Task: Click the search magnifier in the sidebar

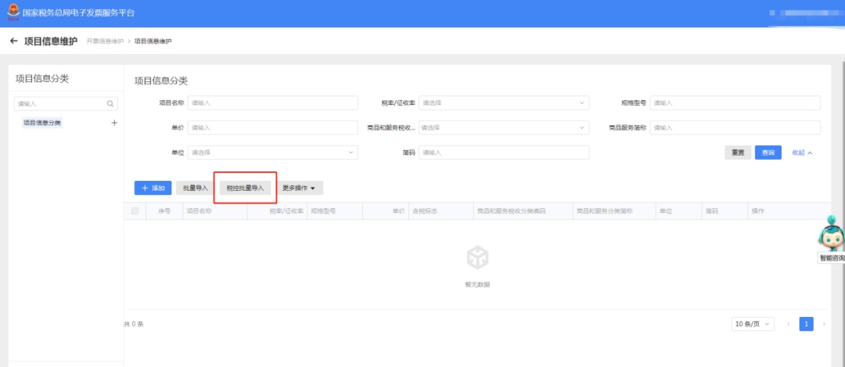Action: point(110,103)
